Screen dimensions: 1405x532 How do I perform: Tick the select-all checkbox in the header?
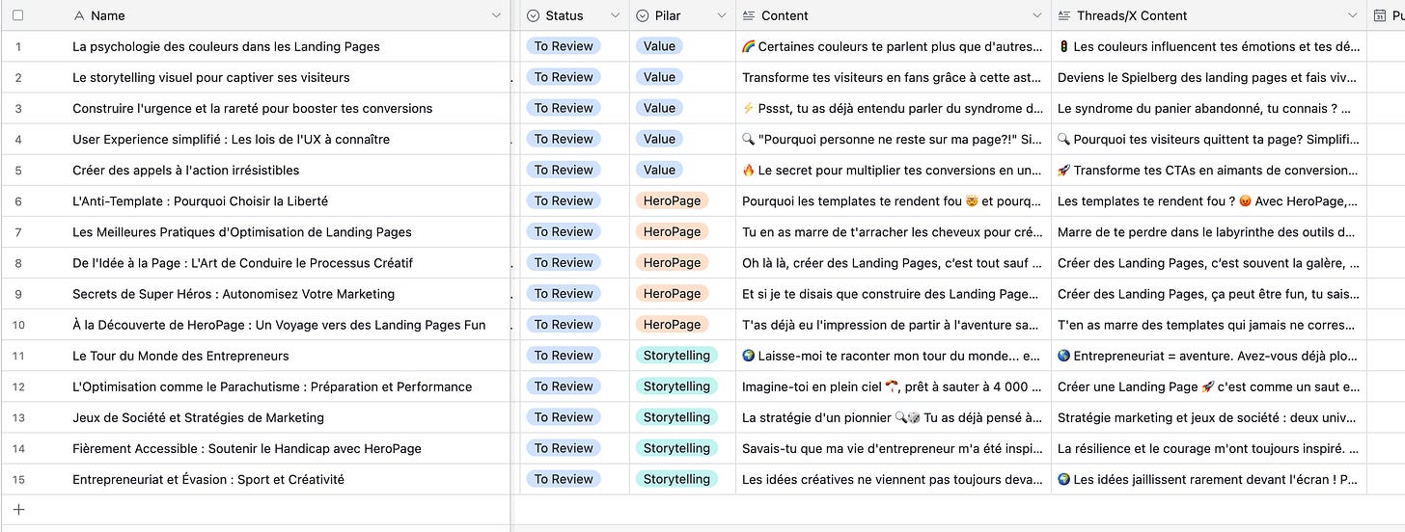[18, 15]
